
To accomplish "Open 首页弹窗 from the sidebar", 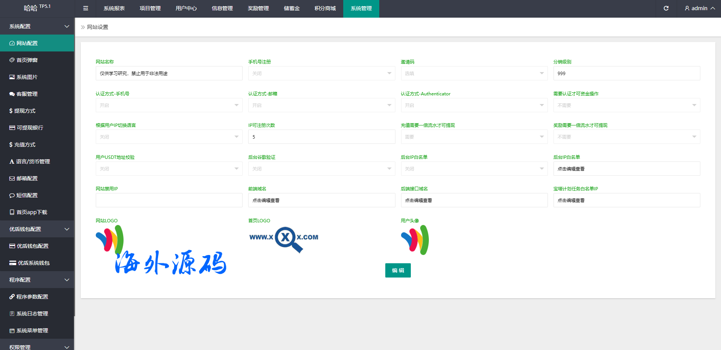I will 27,60.
